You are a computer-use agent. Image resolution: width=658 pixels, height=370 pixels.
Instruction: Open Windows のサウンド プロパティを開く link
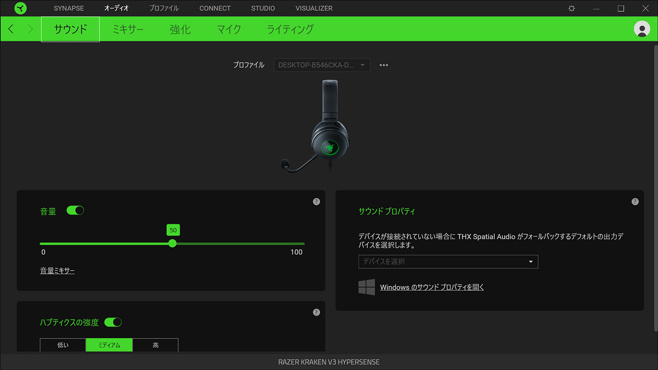432,287
